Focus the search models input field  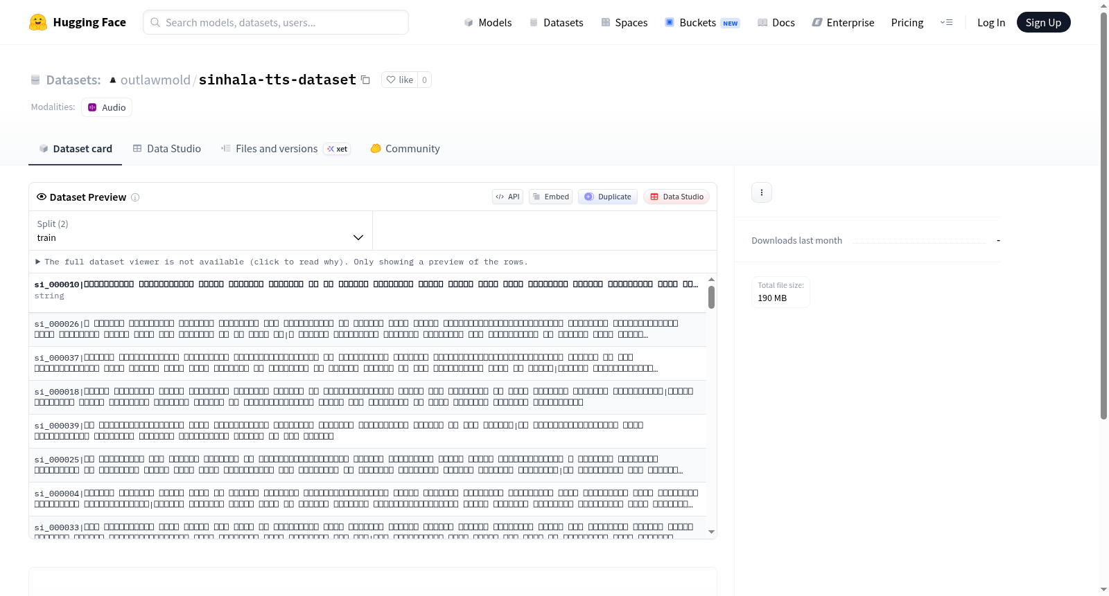coord(276,22)
